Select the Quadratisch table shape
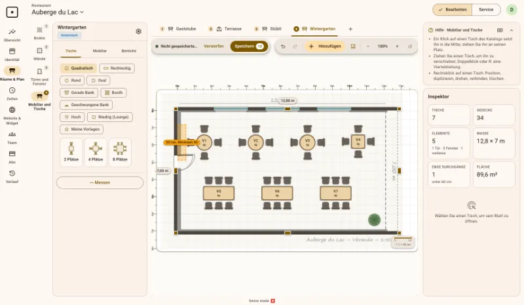524x305 pixels. 79,68
